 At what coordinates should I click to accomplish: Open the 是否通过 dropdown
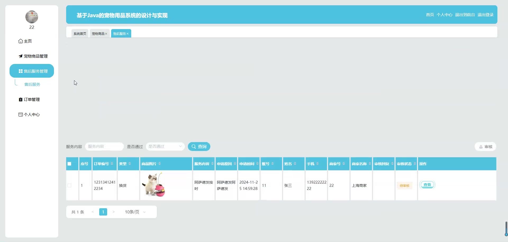pos(165,146)
